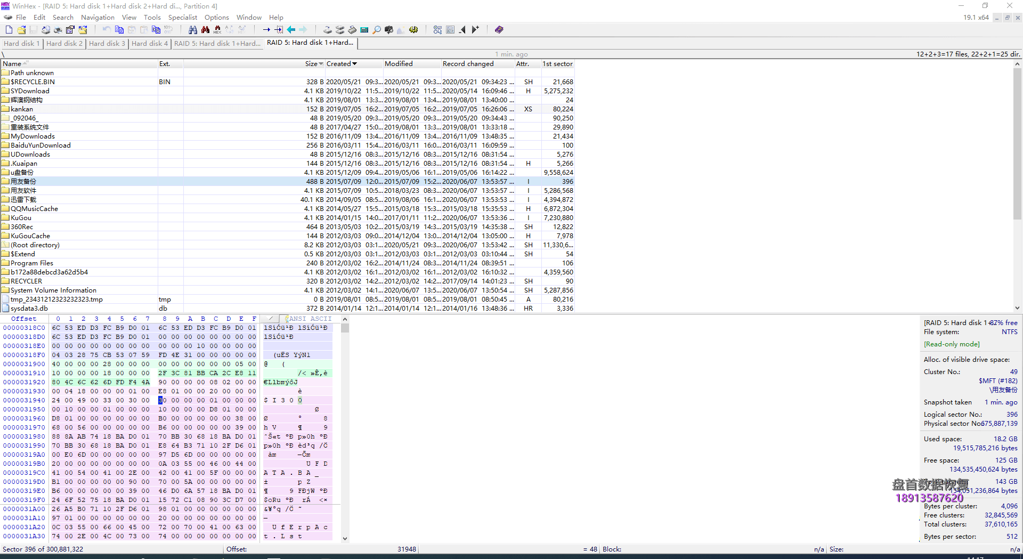Click the hex view Offset header
Image resolution: width=1023 pixels, height=559 pixels.
click(x=24, y=319)
